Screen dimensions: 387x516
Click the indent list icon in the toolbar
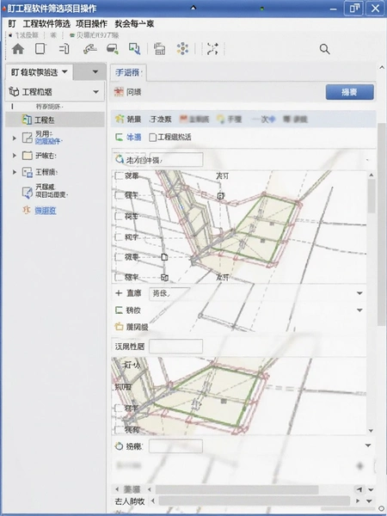point(64,49)
